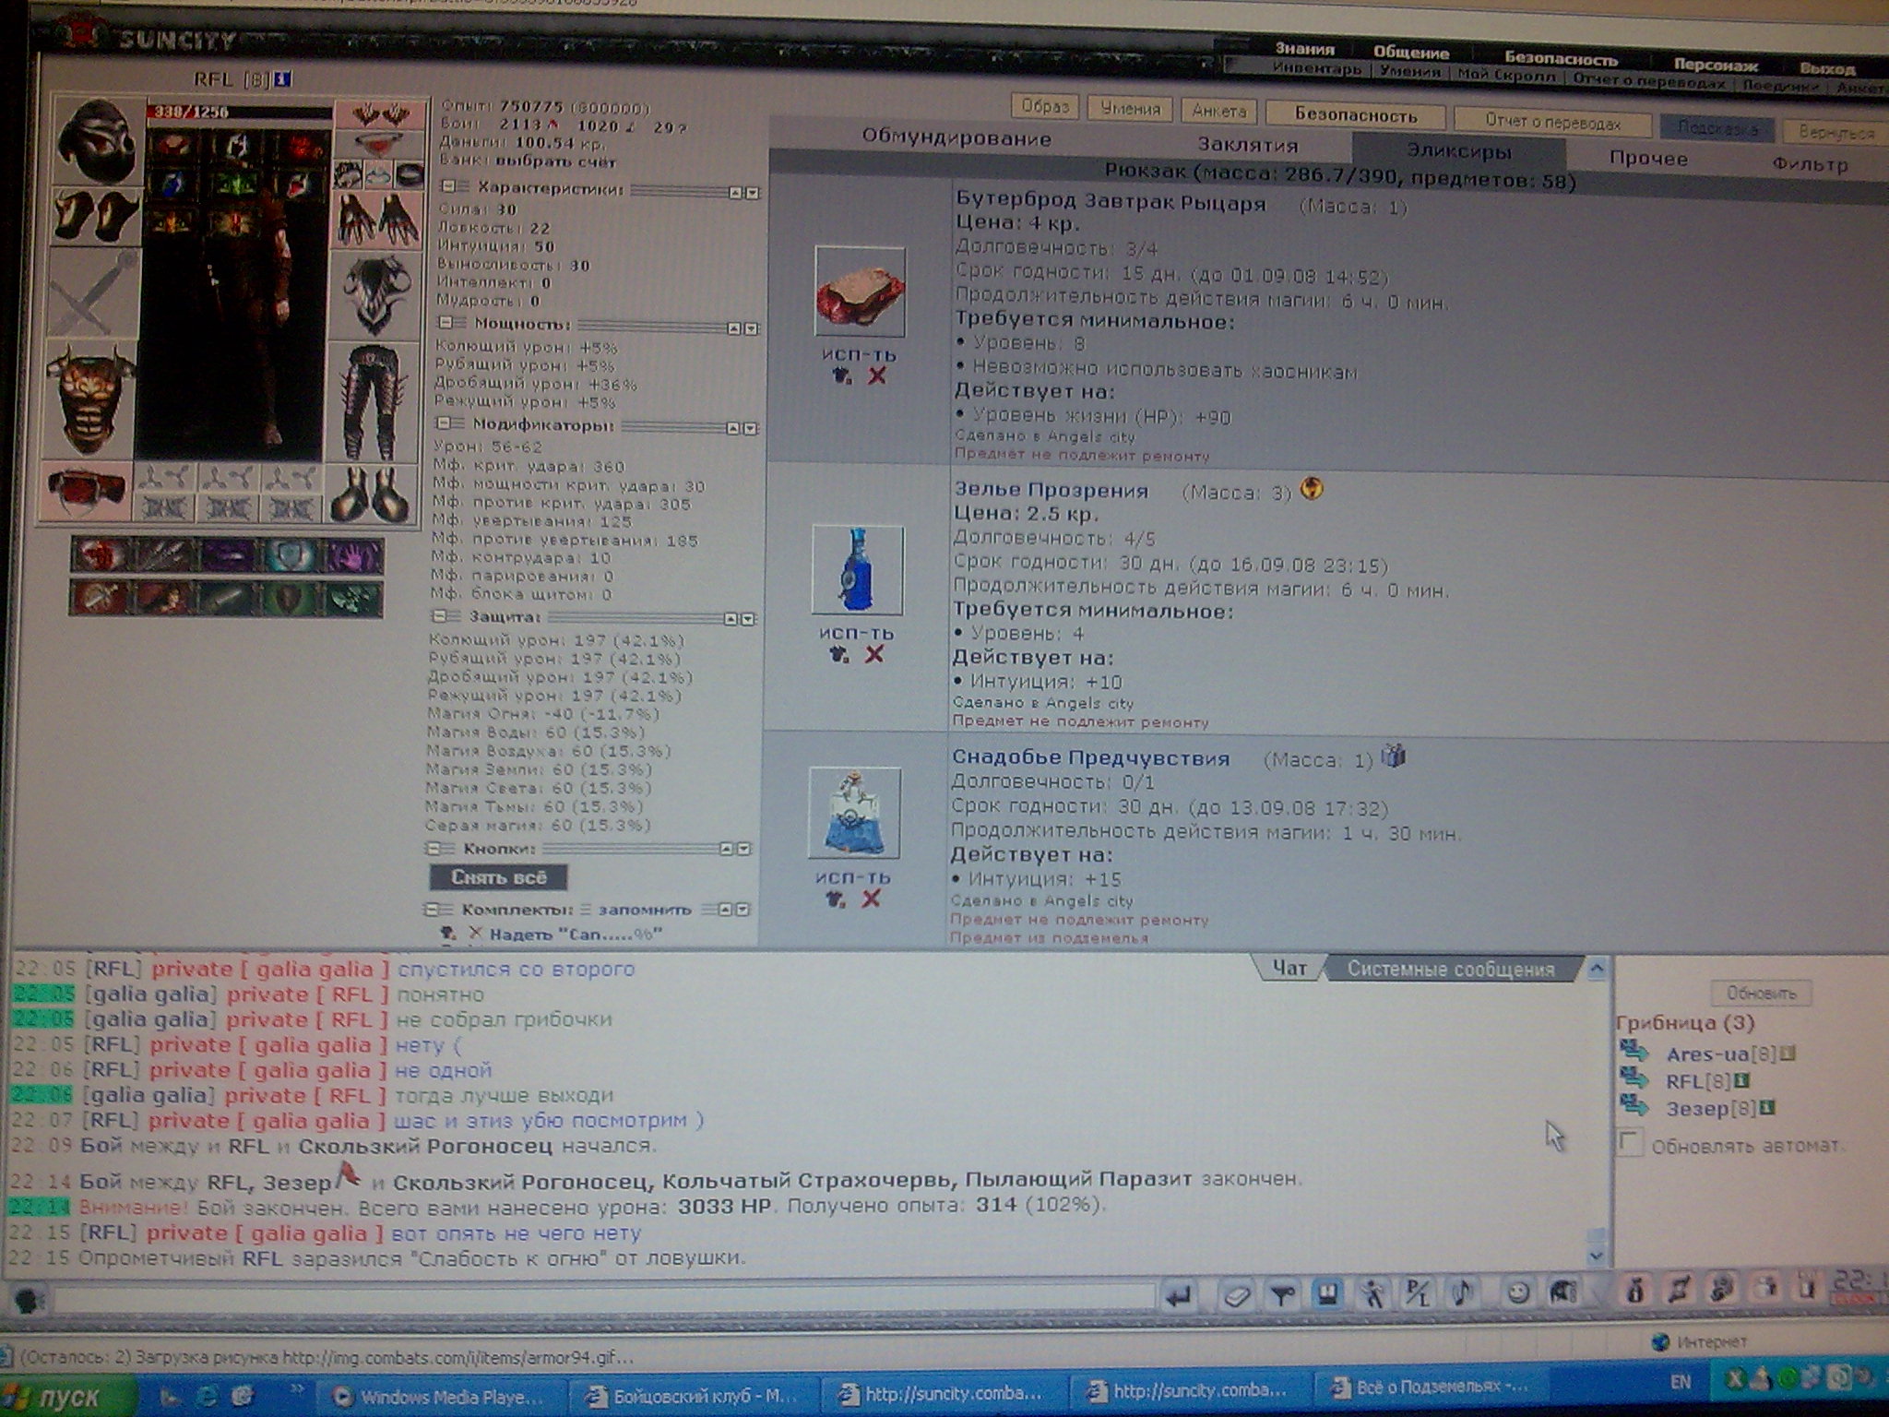
Task: Move Характеристики section down with arrow
Action: 753,193
